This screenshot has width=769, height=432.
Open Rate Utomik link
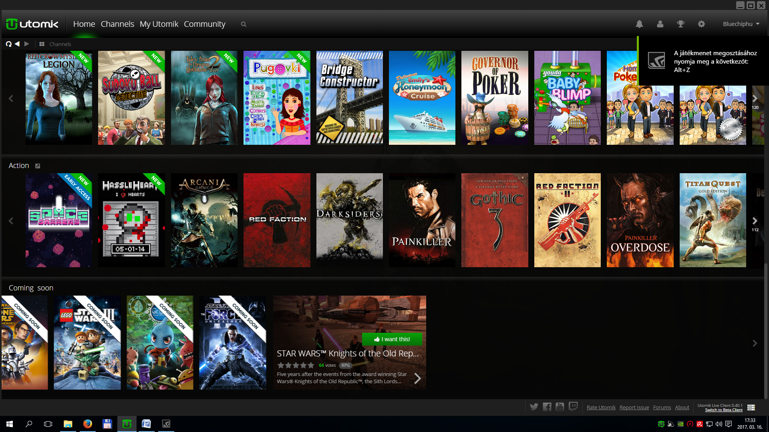(x=601, y=407)
